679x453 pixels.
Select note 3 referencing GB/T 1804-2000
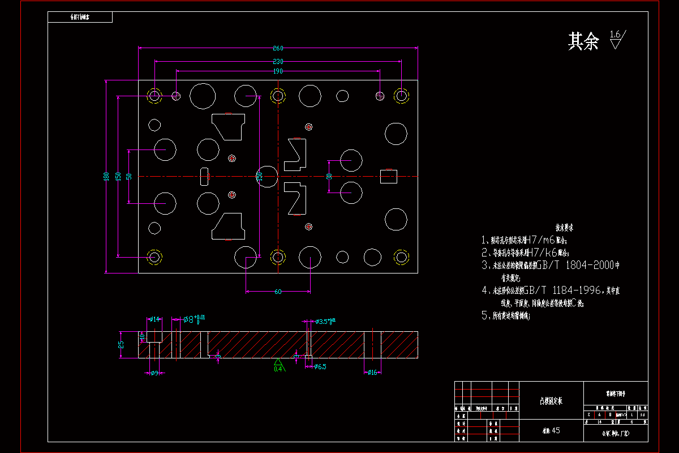click(551, 271)
